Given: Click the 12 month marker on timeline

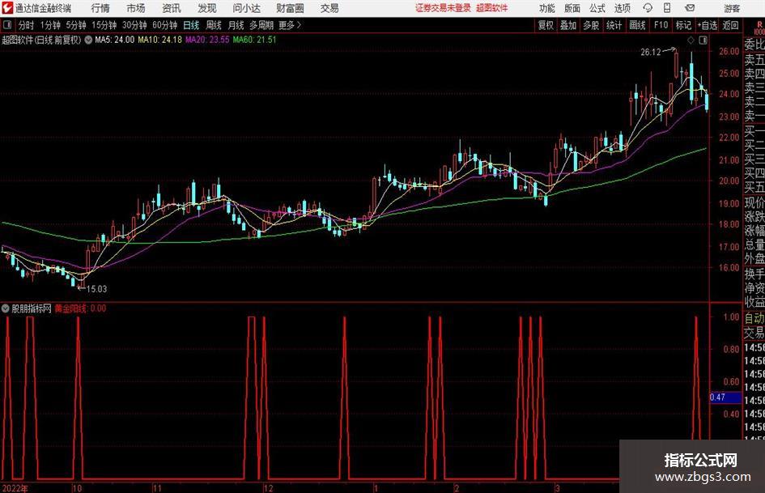Looking at the screenshot, I should [268, 488].
